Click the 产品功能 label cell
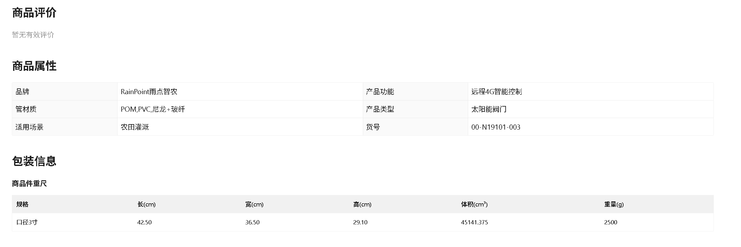This screenshot has height=247, width=741. (415, 92)
